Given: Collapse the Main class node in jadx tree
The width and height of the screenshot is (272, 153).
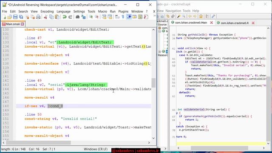Looking at the screenshot, I should coord(160,31).
